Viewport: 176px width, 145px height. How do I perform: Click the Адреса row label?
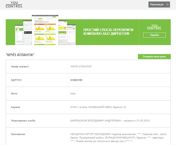(x=16, y=107)
